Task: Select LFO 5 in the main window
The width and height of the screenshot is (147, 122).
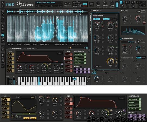Action: (10, 70)
